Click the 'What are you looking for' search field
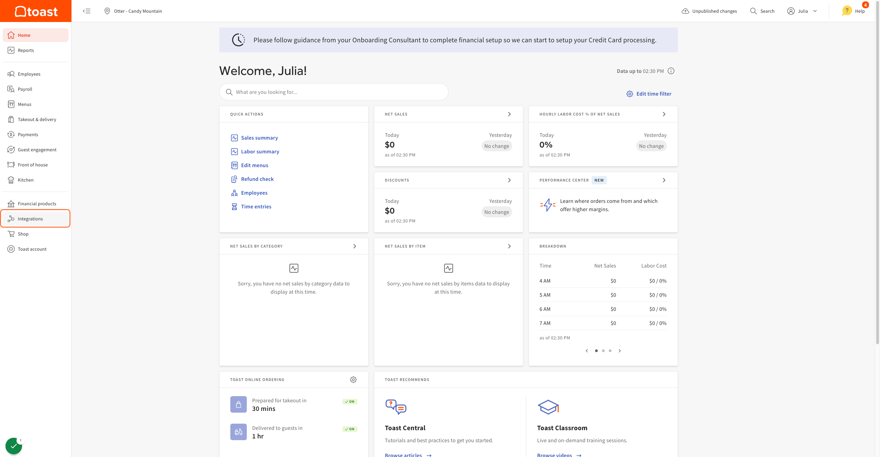The width and height of the screenshot is (880, 457). tap(333, 92)
